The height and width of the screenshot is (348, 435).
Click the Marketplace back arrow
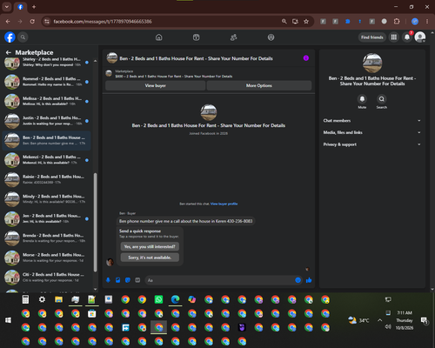pos(9,52)
